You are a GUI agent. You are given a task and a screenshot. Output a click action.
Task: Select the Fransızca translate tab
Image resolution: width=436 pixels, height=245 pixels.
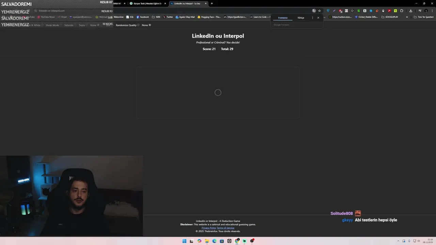[x=283, y=18]
